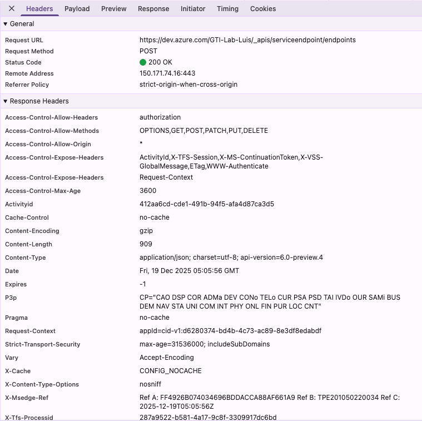Click the 200 OK status text
The image size is (422, 421).
160,62
